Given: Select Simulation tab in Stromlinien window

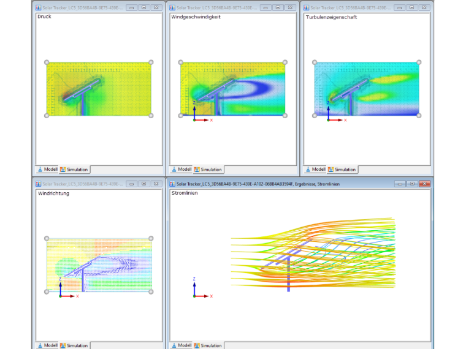Looking at the screenshot, I should tap(208, 345).
